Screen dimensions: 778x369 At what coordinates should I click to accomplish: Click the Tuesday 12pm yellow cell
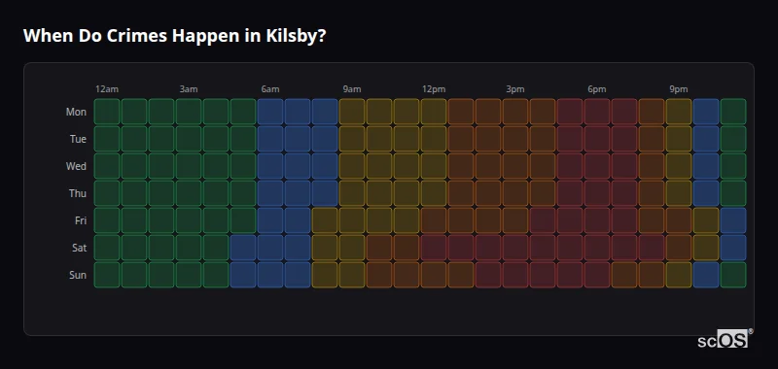click(434, 139)
